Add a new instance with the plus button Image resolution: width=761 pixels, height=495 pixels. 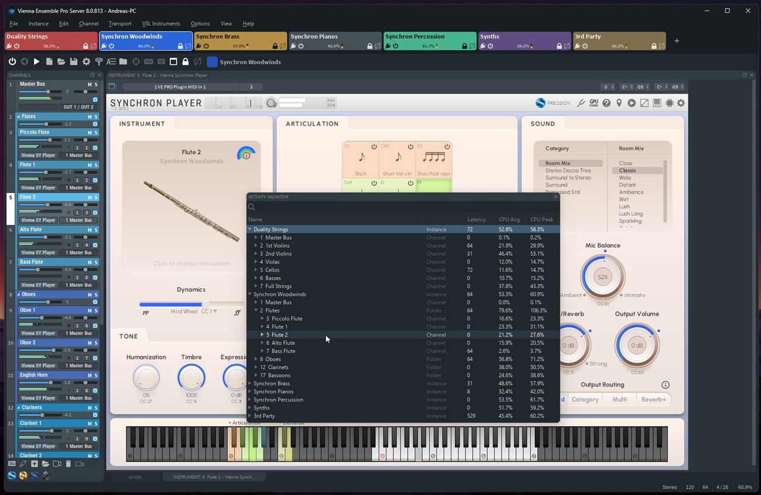pos(677,41)
